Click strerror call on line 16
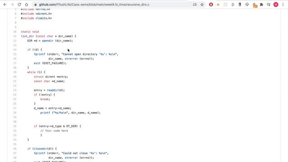The image size is (288, 162). [x=71, y=58]
